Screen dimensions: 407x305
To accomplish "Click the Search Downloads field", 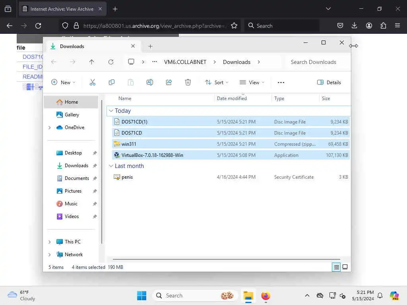I will coord(318,62).
